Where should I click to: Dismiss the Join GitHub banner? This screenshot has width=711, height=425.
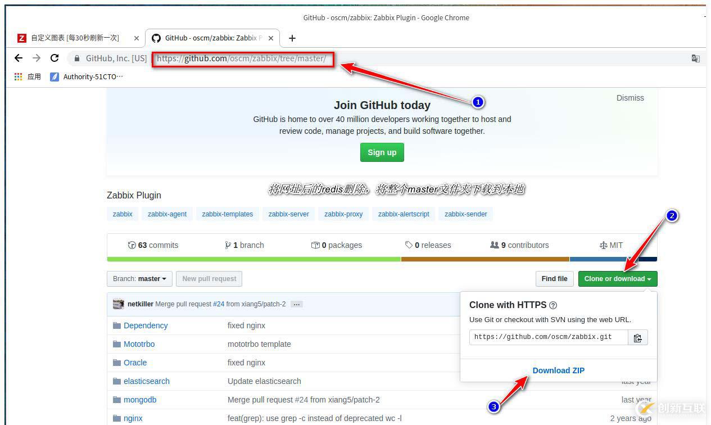(x=630, y=98)
